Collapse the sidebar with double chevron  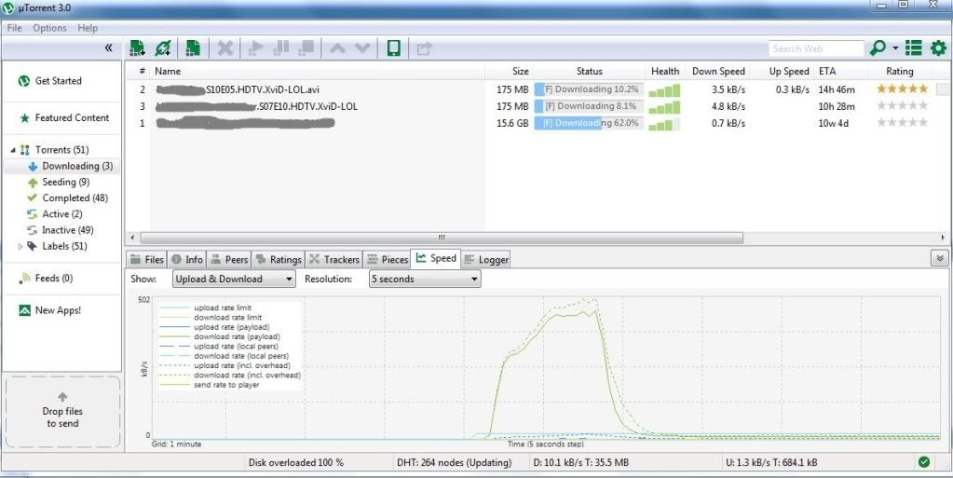tap(109, 48)
